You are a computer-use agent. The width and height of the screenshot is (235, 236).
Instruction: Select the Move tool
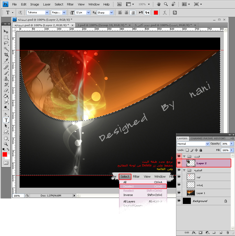[6, 31]
